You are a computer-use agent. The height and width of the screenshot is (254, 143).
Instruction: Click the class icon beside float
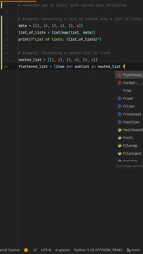click(119, 98)
